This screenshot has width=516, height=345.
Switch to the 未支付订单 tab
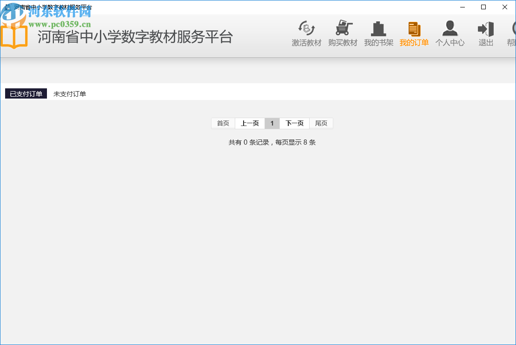71,93
